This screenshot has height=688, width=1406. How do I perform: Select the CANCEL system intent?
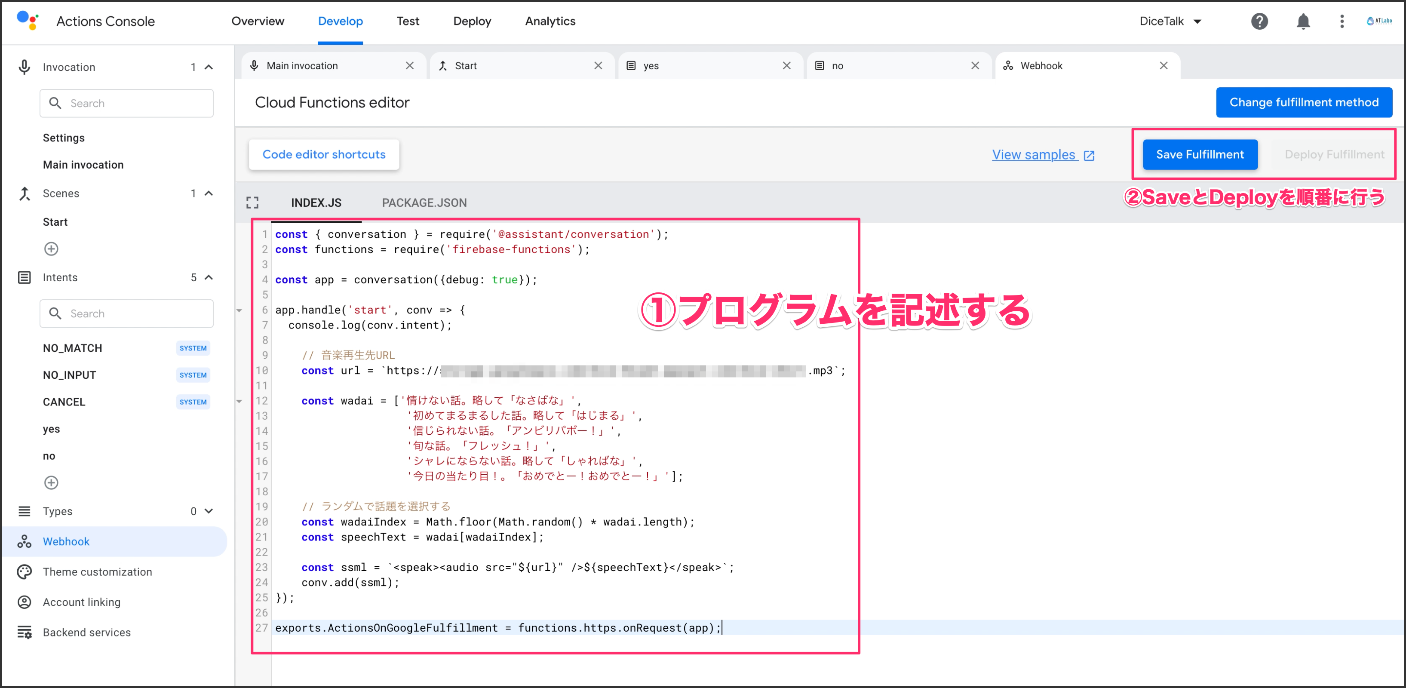coord(64,402)
